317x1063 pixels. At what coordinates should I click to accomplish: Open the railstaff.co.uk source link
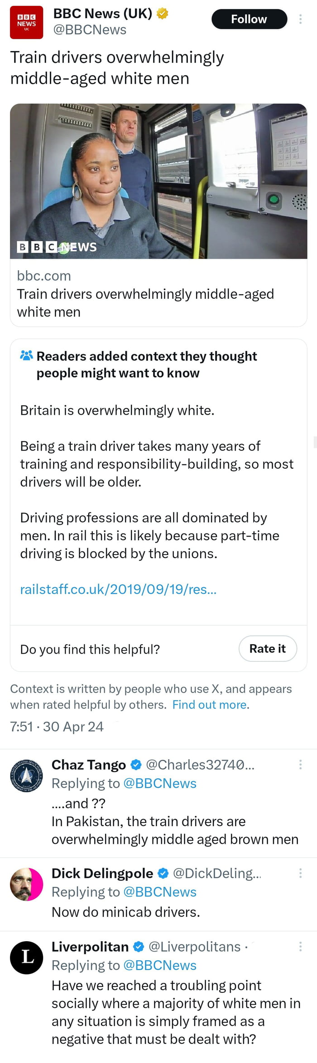[118, 589]
